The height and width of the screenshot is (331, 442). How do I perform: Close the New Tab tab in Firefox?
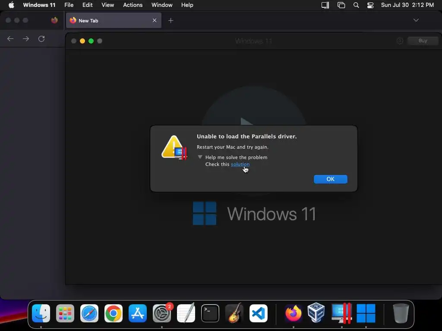(x=155, y=20)
